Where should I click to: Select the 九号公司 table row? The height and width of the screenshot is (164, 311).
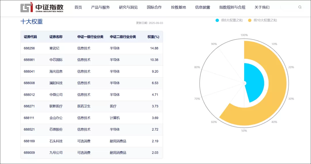click(92, 153)
